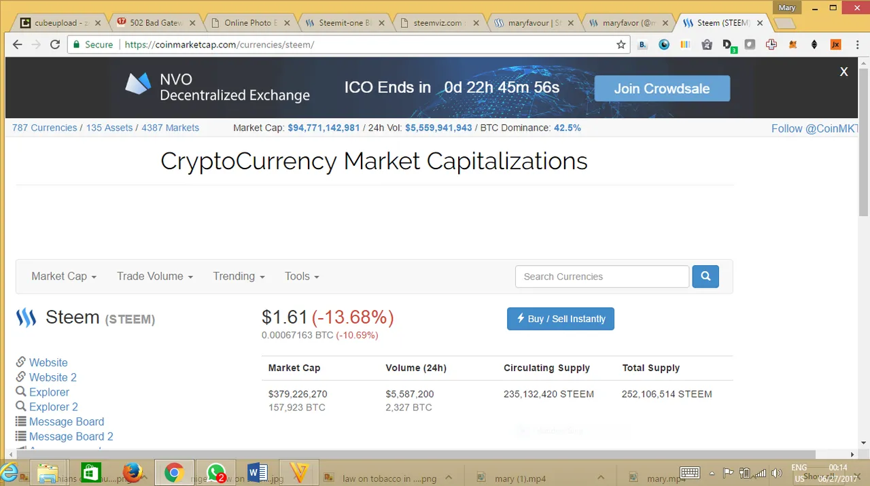The image size is (870, 486).
Task: Open the MetaMask fox extension
Action: pyautogui.click(x=793, y=44)
